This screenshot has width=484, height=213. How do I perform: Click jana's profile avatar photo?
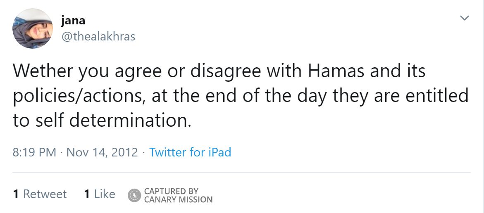tap(33, 28)
